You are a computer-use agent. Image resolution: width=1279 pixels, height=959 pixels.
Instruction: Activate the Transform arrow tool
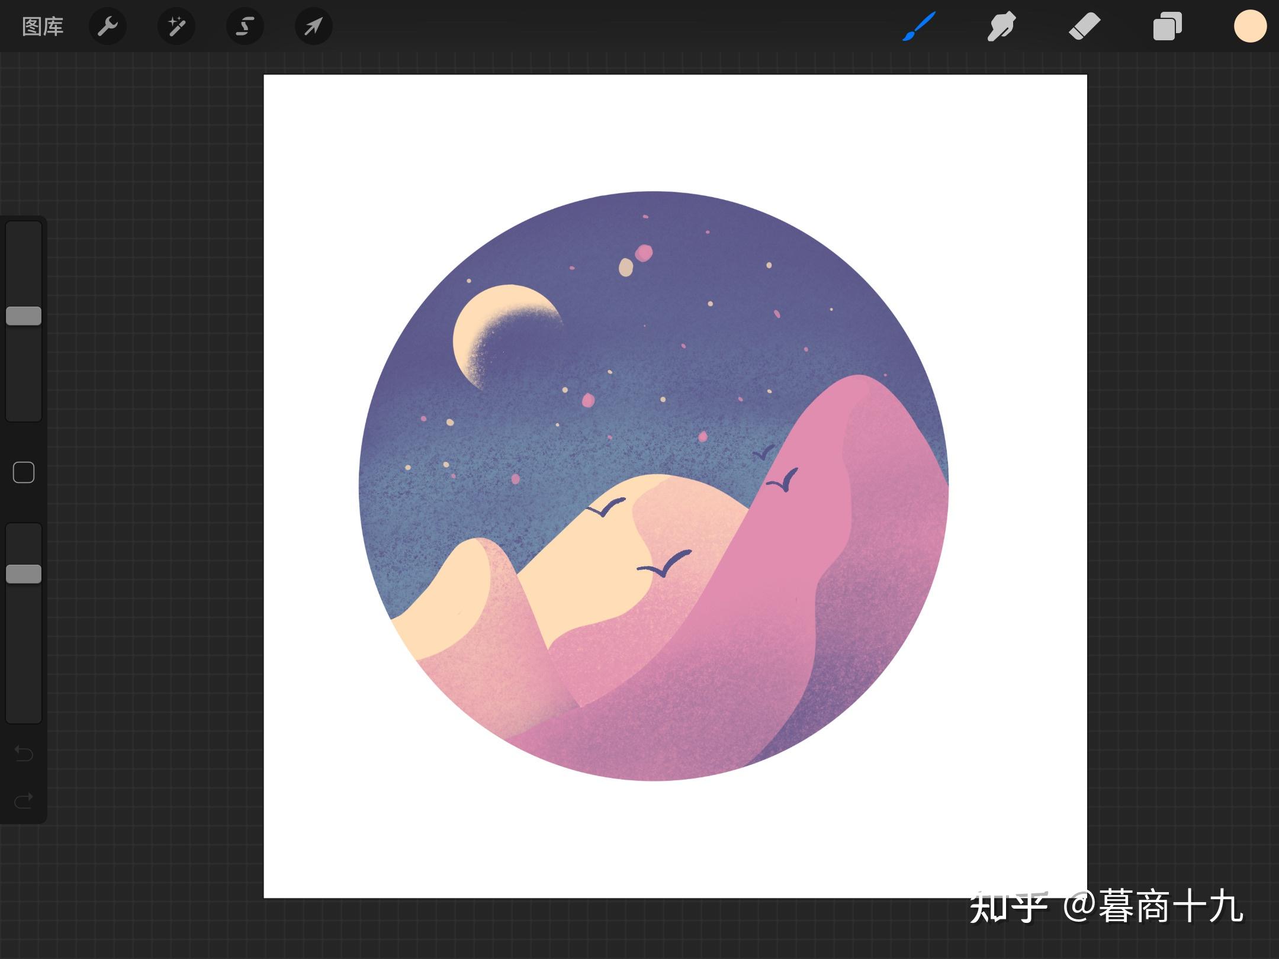coord(313,26)
